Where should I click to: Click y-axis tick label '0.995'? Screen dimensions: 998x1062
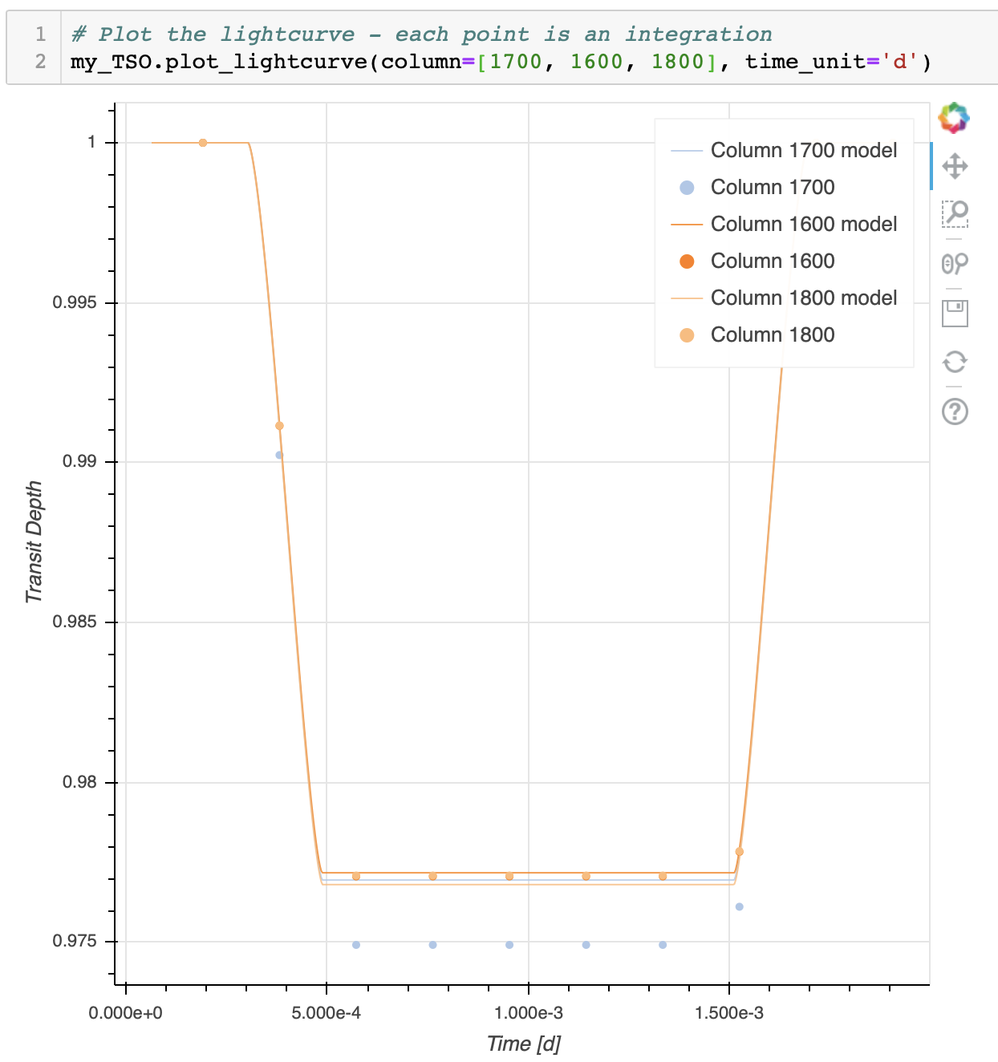click(x=74, y=303)
